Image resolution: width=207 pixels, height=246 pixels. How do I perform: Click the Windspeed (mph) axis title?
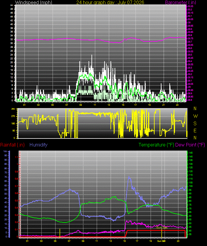pyautogui.click(x=33, y=2)
